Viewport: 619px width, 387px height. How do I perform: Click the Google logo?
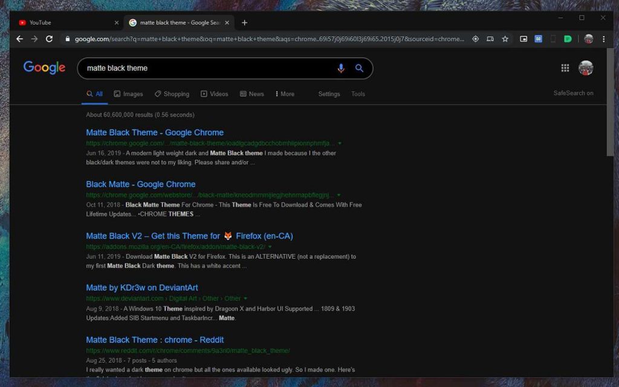[44, 68]
